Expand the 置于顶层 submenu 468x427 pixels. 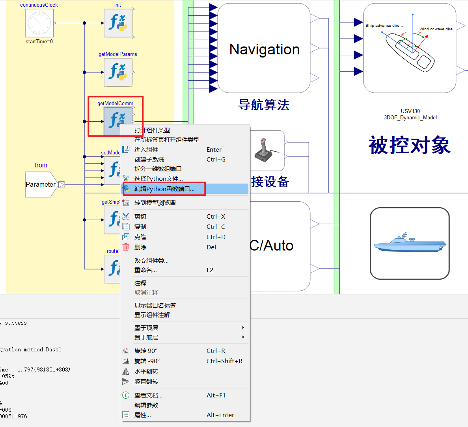[x=185, y=328]
